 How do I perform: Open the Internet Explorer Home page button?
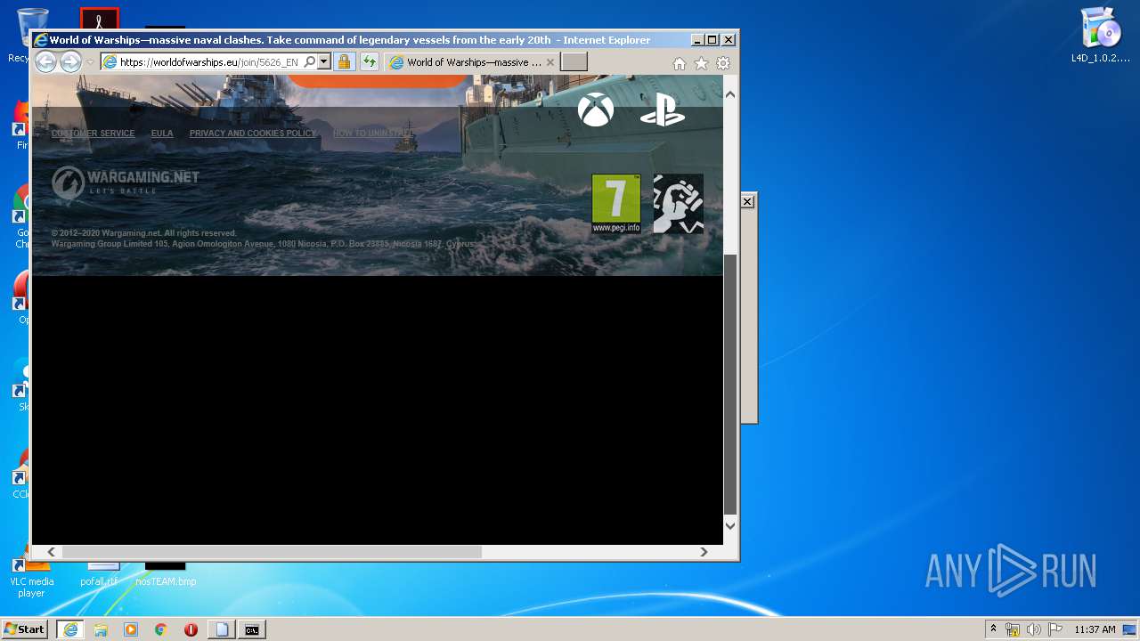680,63
